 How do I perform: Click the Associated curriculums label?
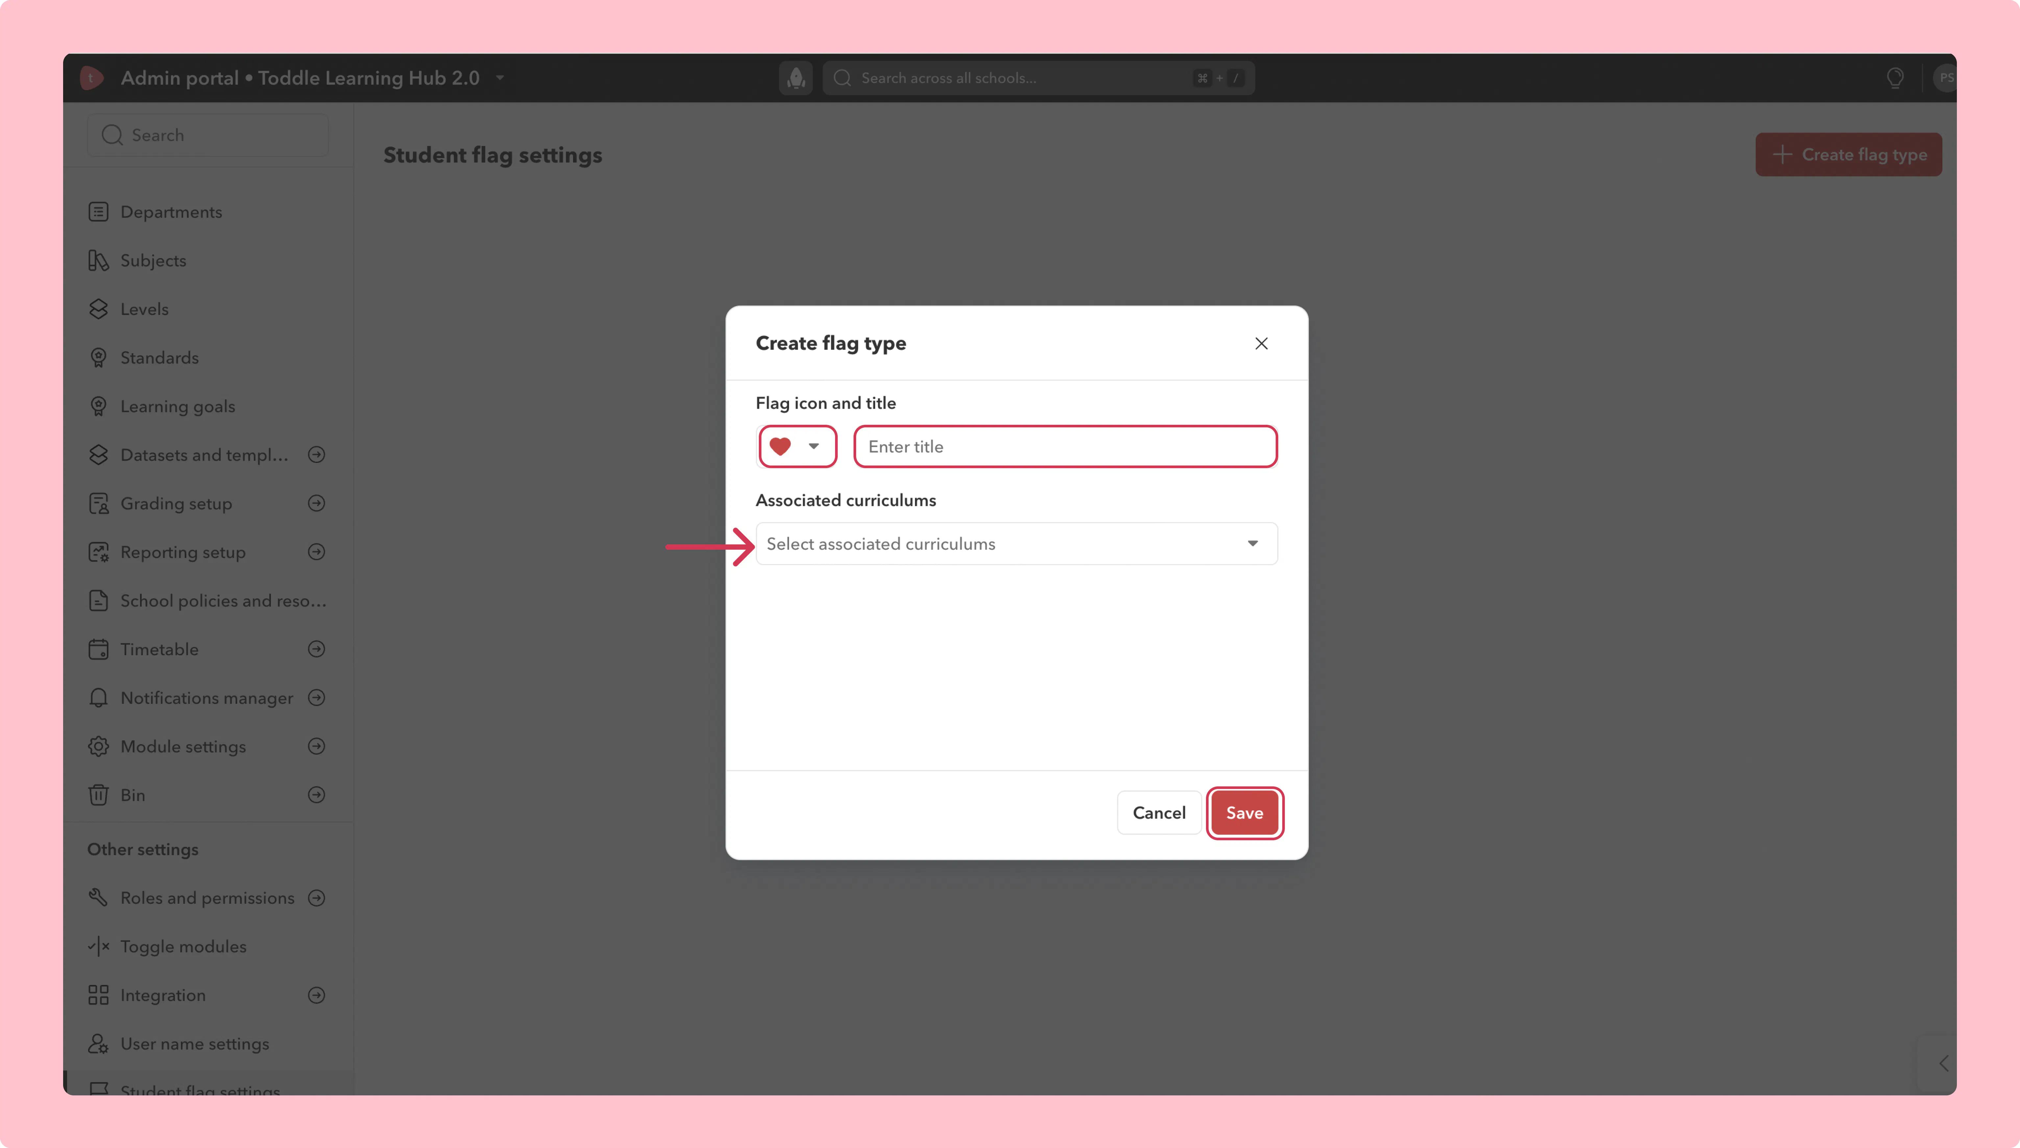pyautogui.click(x=846, y=501)
